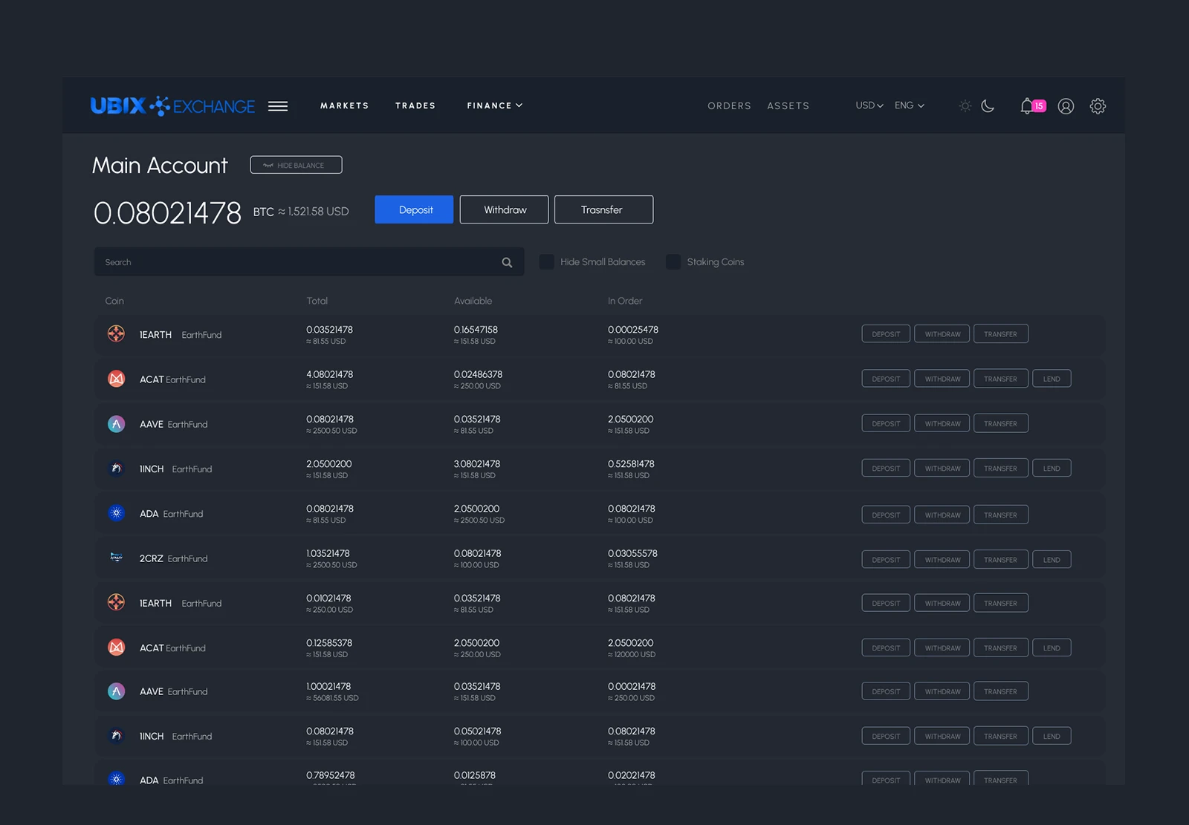Click Withdraw in the AAVE row with 0.08021478 total
Viewport: 1189px width, 825px height.
(x=942, y=423)
